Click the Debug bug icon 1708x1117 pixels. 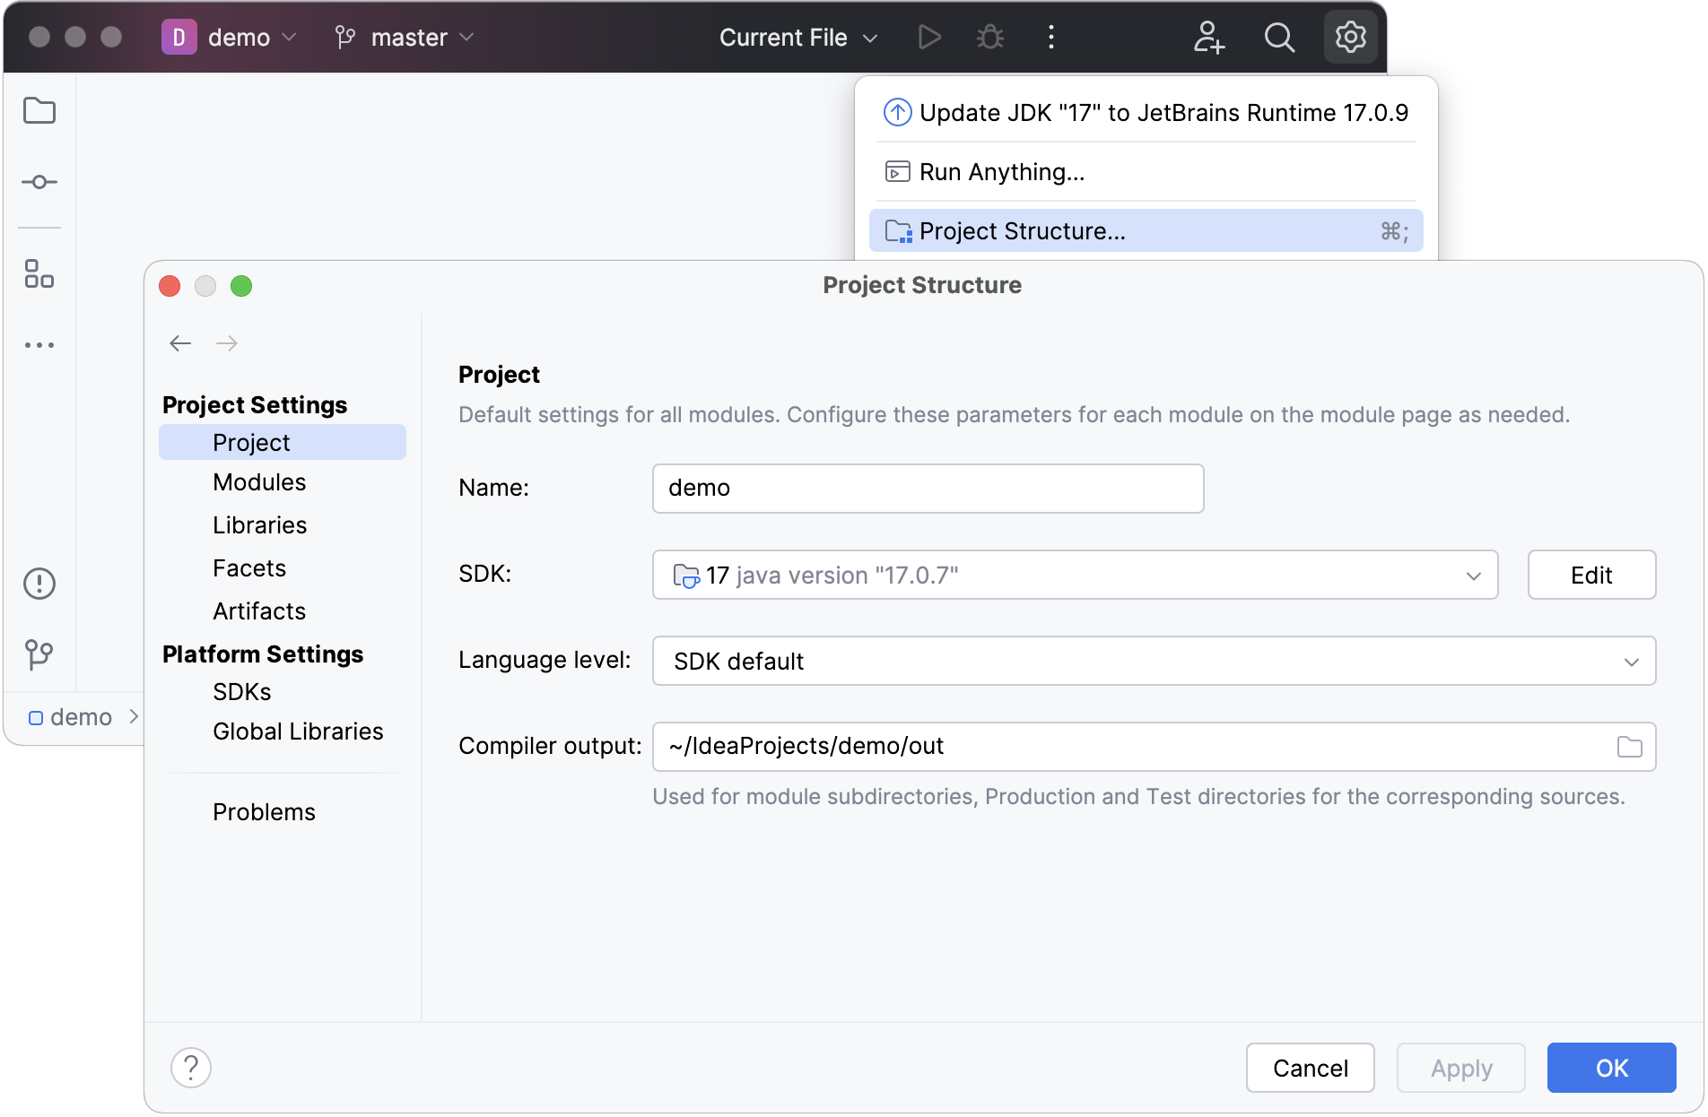[989, 37]
